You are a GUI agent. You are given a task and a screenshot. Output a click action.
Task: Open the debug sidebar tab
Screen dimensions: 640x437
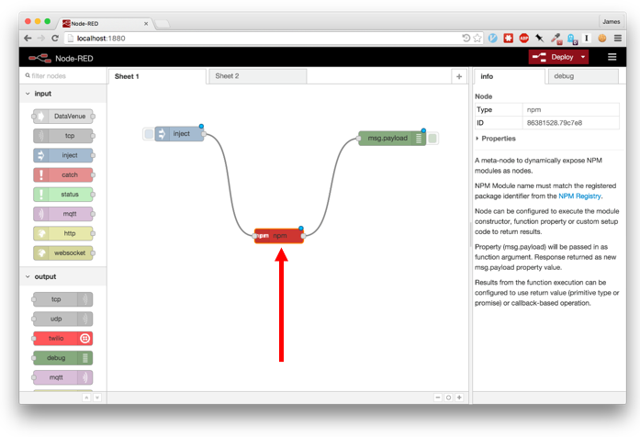tap(564, 76)
